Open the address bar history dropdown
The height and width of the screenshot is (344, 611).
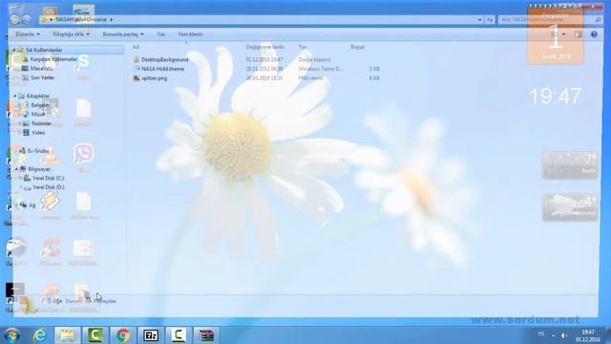pos(479,19)
